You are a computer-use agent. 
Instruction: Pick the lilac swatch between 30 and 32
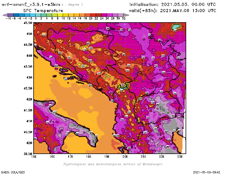[x=121, y=15]
